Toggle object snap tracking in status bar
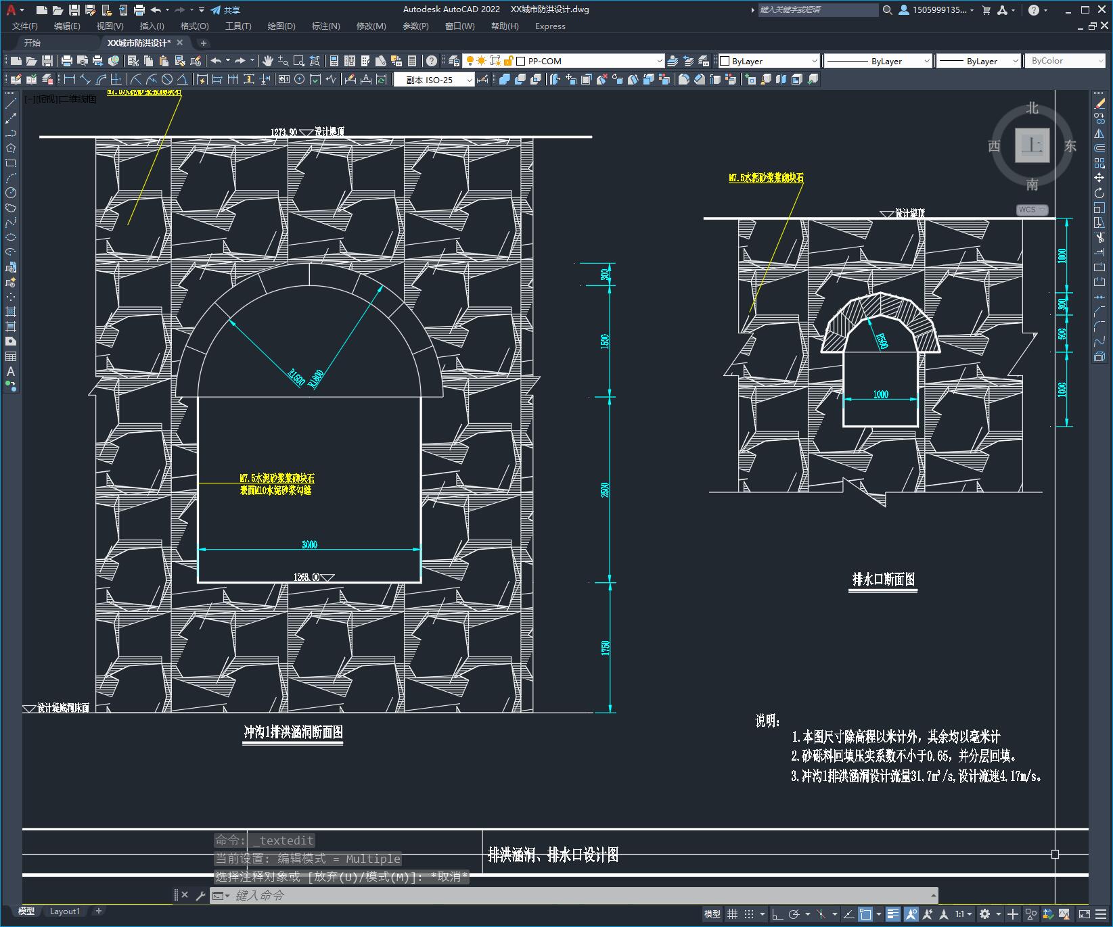The width and height of the screenshot is (1113, 927). 848,914
